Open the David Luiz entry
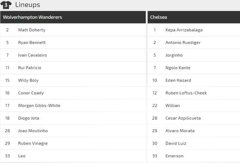Image resolution: width=240 pixels, height=163 pixels. (x=176, y=143)
